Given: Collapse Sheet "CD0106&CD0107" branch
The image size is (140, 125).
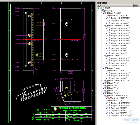Looking at the screenshot, I should tap(101, 96).
